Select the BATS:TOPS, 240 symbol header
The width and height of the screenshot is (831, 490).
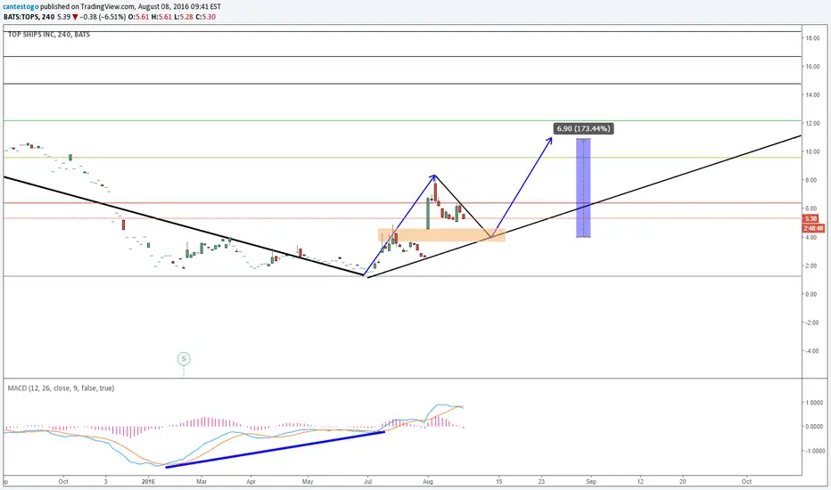pos(29,17)
